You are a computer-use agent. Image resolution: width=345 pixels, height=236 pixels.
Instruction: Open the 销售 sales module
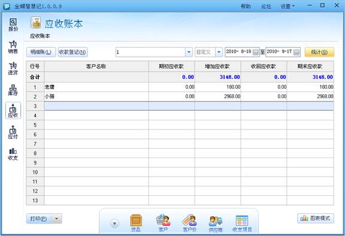click(x=13, y=47)
